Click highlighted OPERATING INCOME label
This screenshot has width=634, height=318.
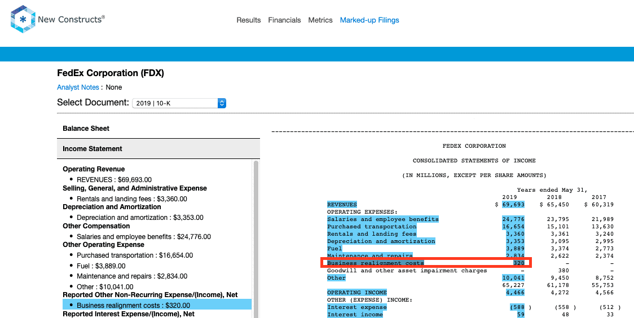[356, 293]
